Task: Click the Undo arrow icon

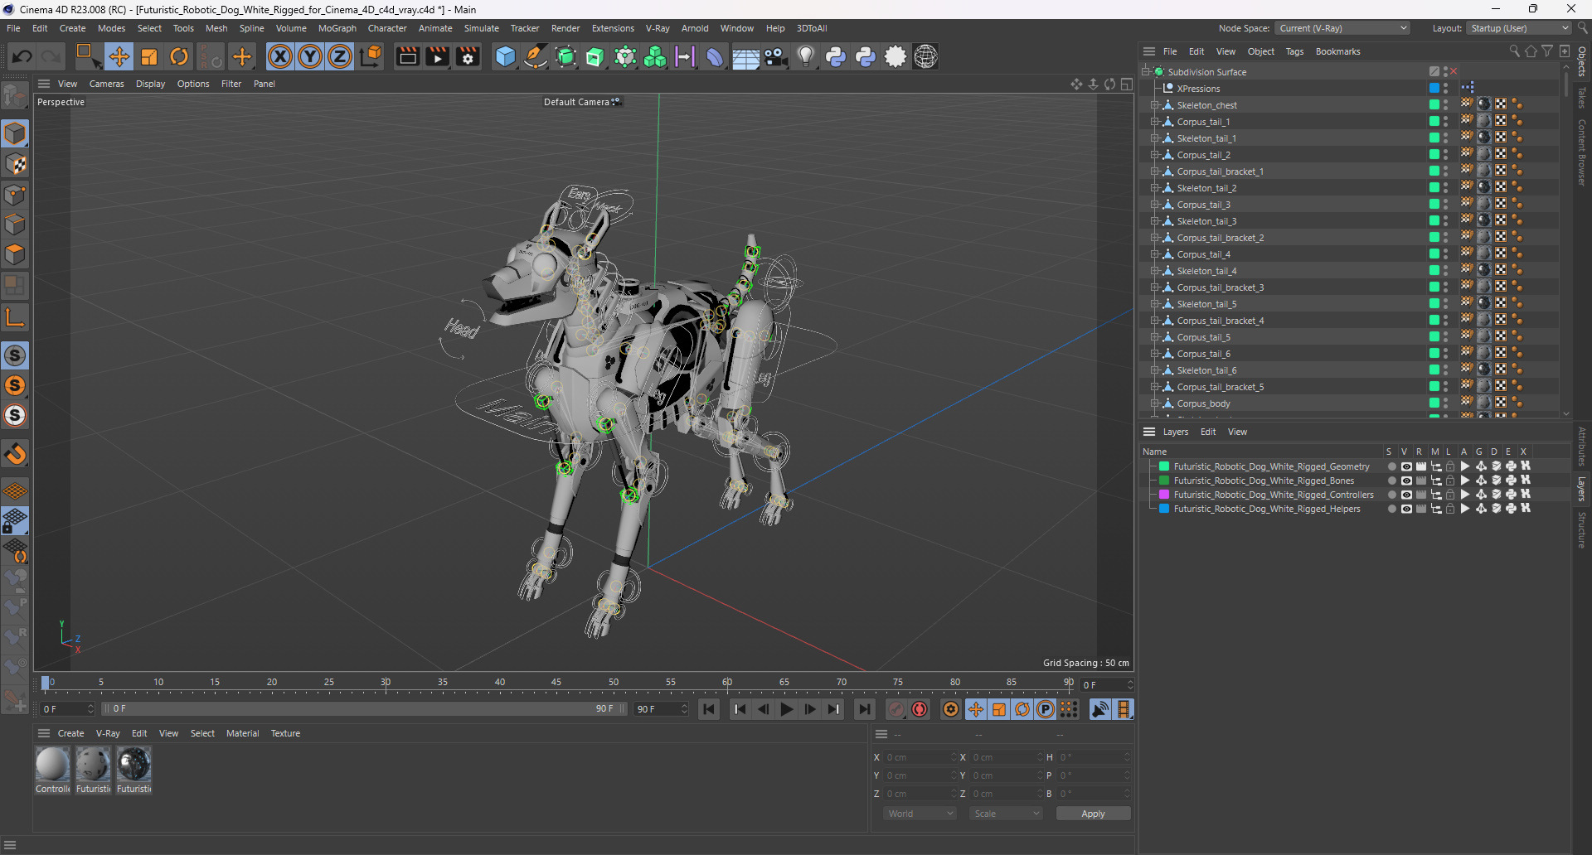Action: [x=22, y=56]
